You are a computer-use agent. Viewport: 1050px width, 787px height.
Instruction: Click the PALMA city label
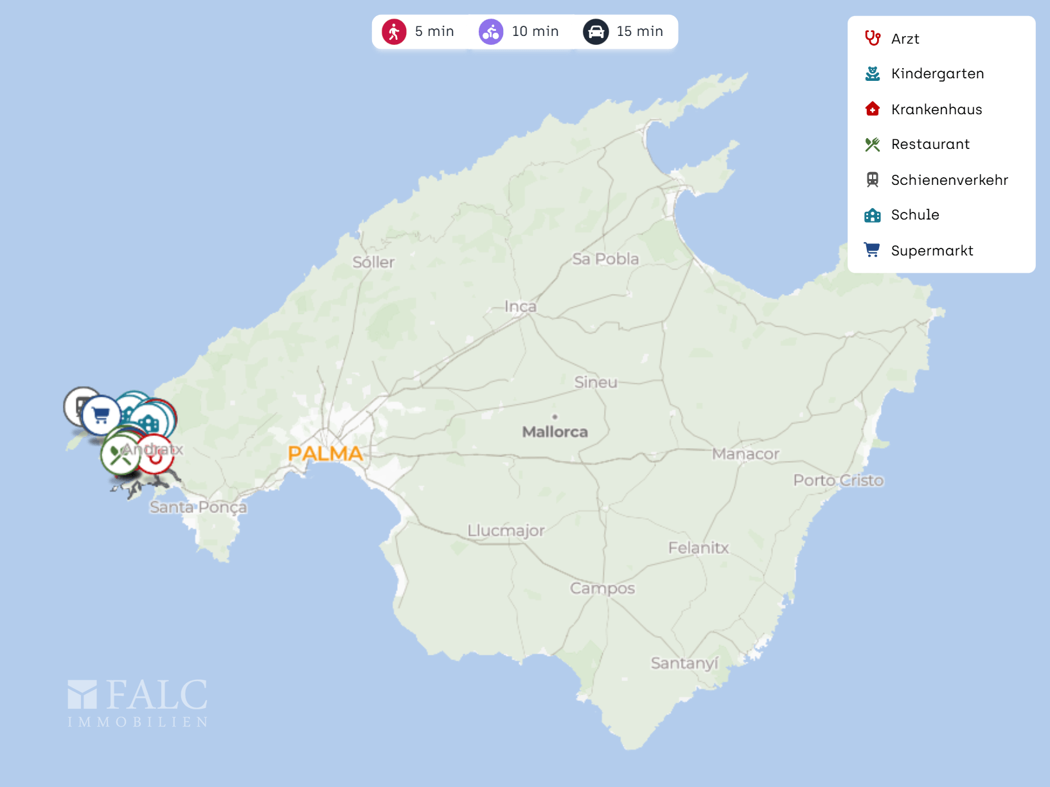[x=325, y=453]
